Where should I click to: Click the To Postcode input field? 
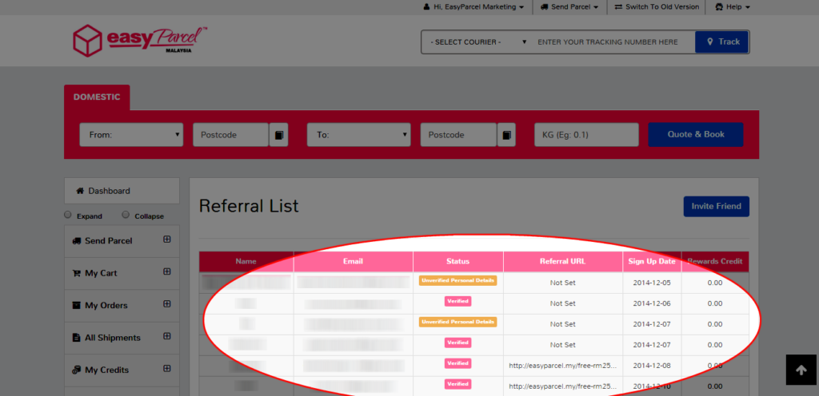[458, 135]
